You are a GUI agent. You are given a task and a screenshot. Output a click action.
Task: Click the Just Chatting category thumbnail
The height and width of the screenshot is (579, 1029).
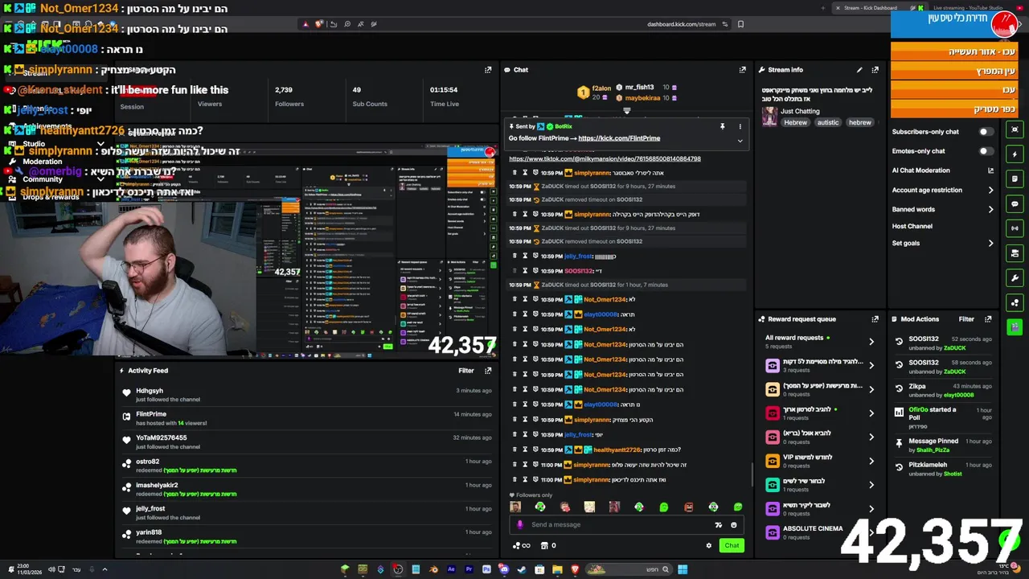tap(769, 117)
